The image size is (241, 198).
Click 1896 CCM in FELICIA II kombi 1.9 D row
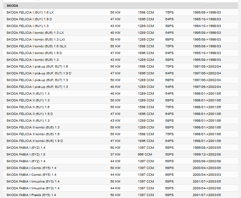146,141
